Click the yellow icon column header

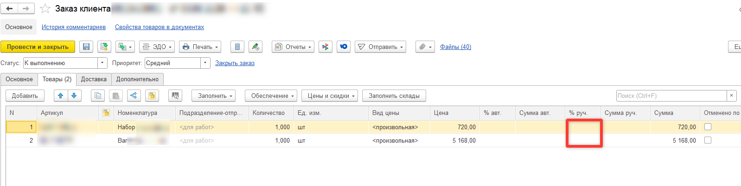click(106, 113)
